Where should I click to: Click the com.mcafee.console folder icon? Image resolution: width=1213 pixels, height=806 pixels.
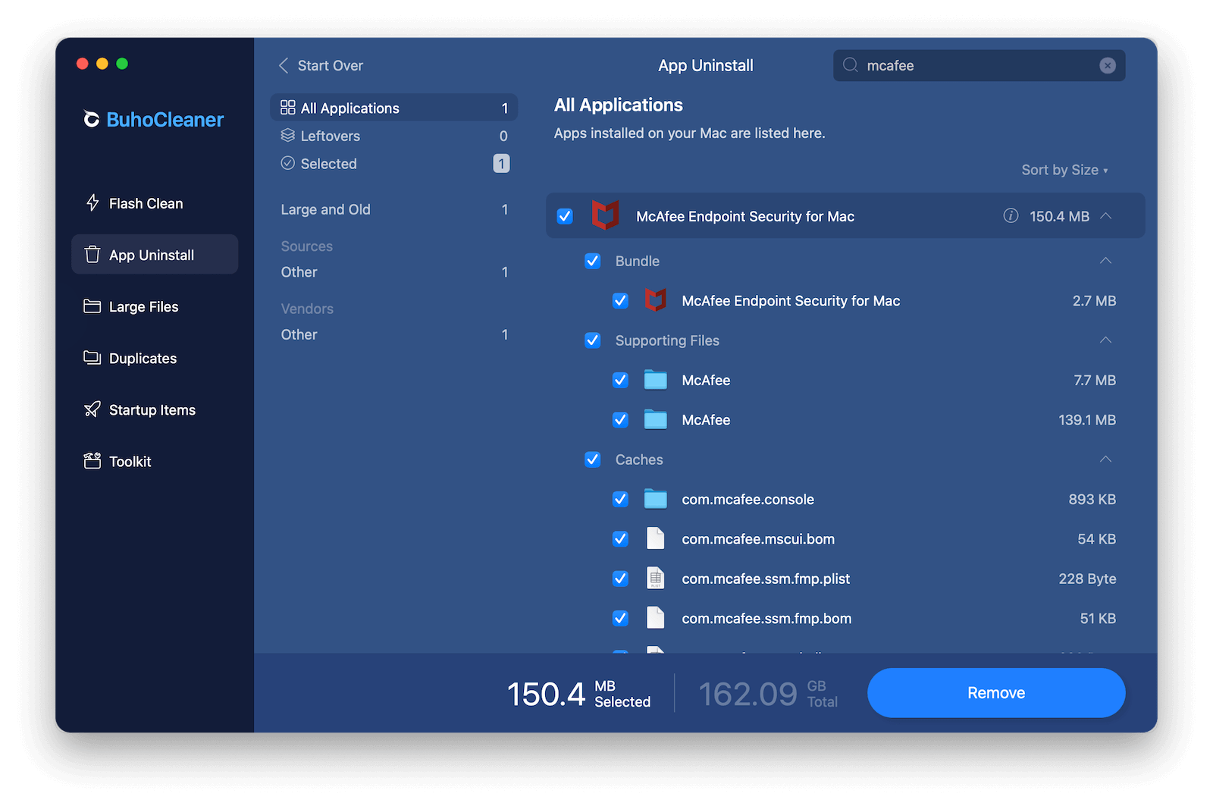point(656,499)
